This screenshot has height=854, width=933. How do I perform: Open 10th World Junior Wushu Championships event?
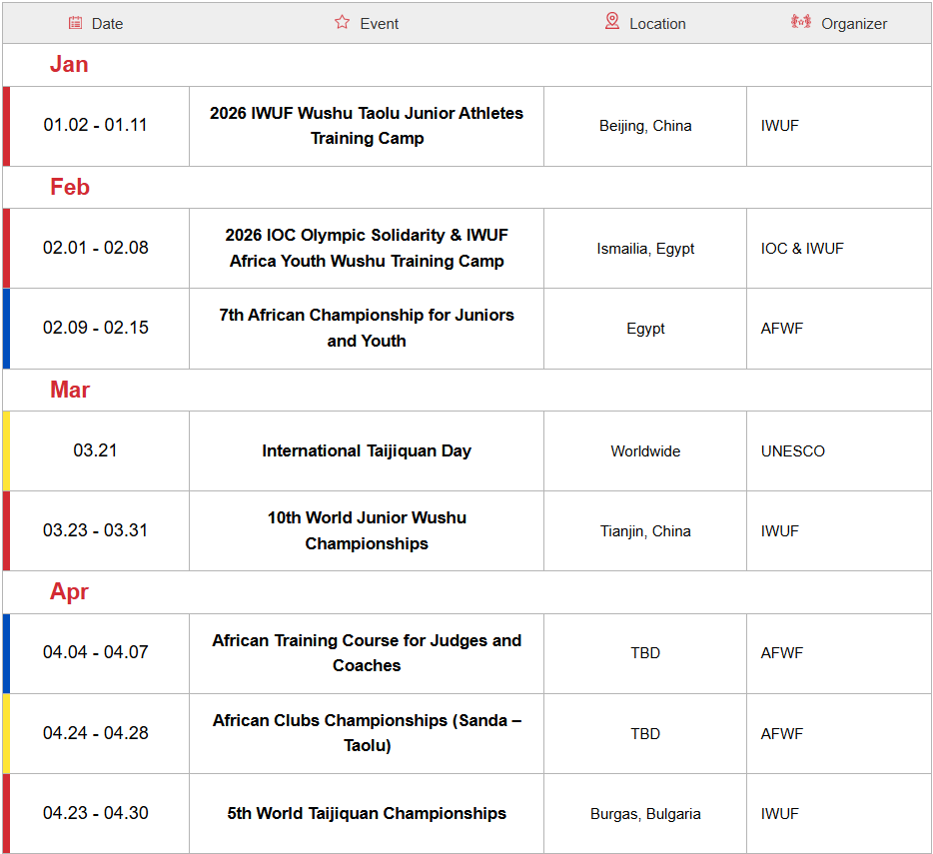point(367,530)
